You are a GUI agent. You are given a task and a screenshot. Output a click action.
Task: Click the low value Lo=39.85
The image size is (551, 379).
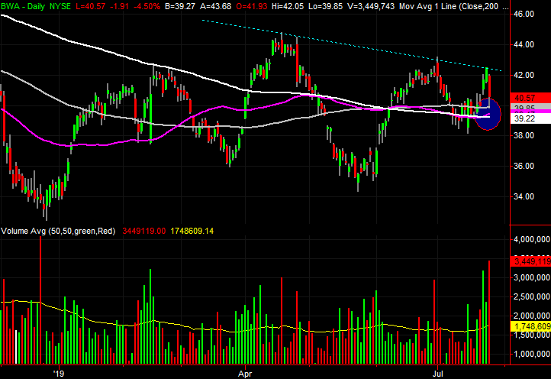(325, 6)
